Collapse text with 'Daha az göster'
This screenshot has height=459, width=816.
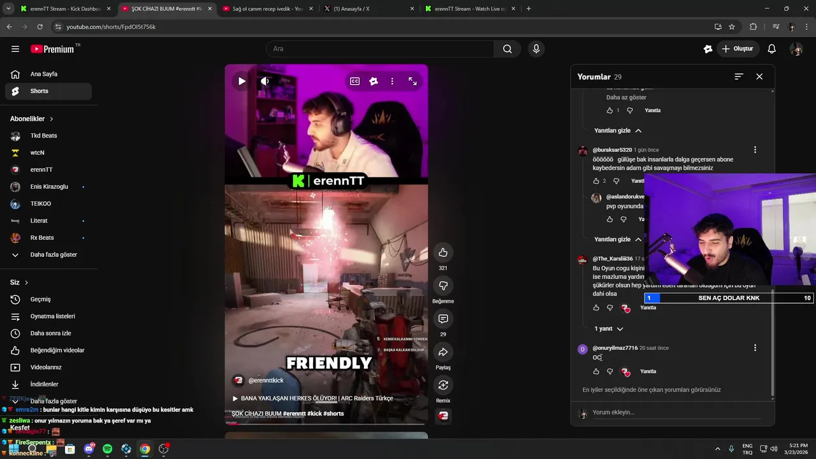click(x=626, y=98)
